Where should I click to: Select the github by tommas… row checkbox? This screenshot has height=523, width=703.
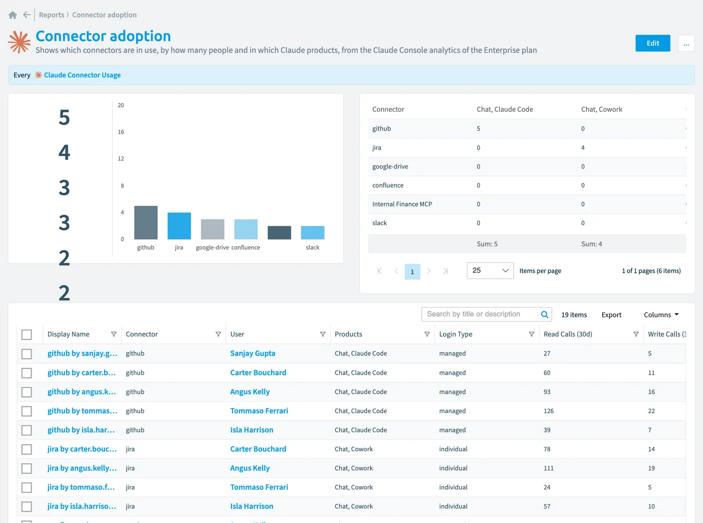(x=27, y=411)
